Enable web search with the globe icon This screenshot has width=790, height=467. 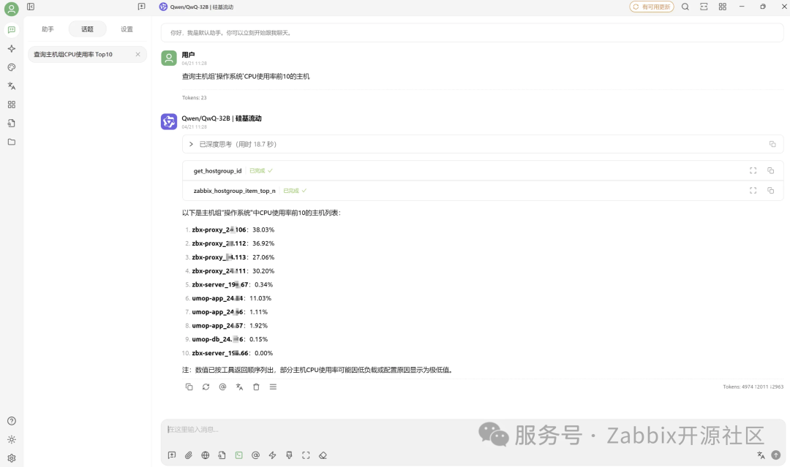point(205,455)
